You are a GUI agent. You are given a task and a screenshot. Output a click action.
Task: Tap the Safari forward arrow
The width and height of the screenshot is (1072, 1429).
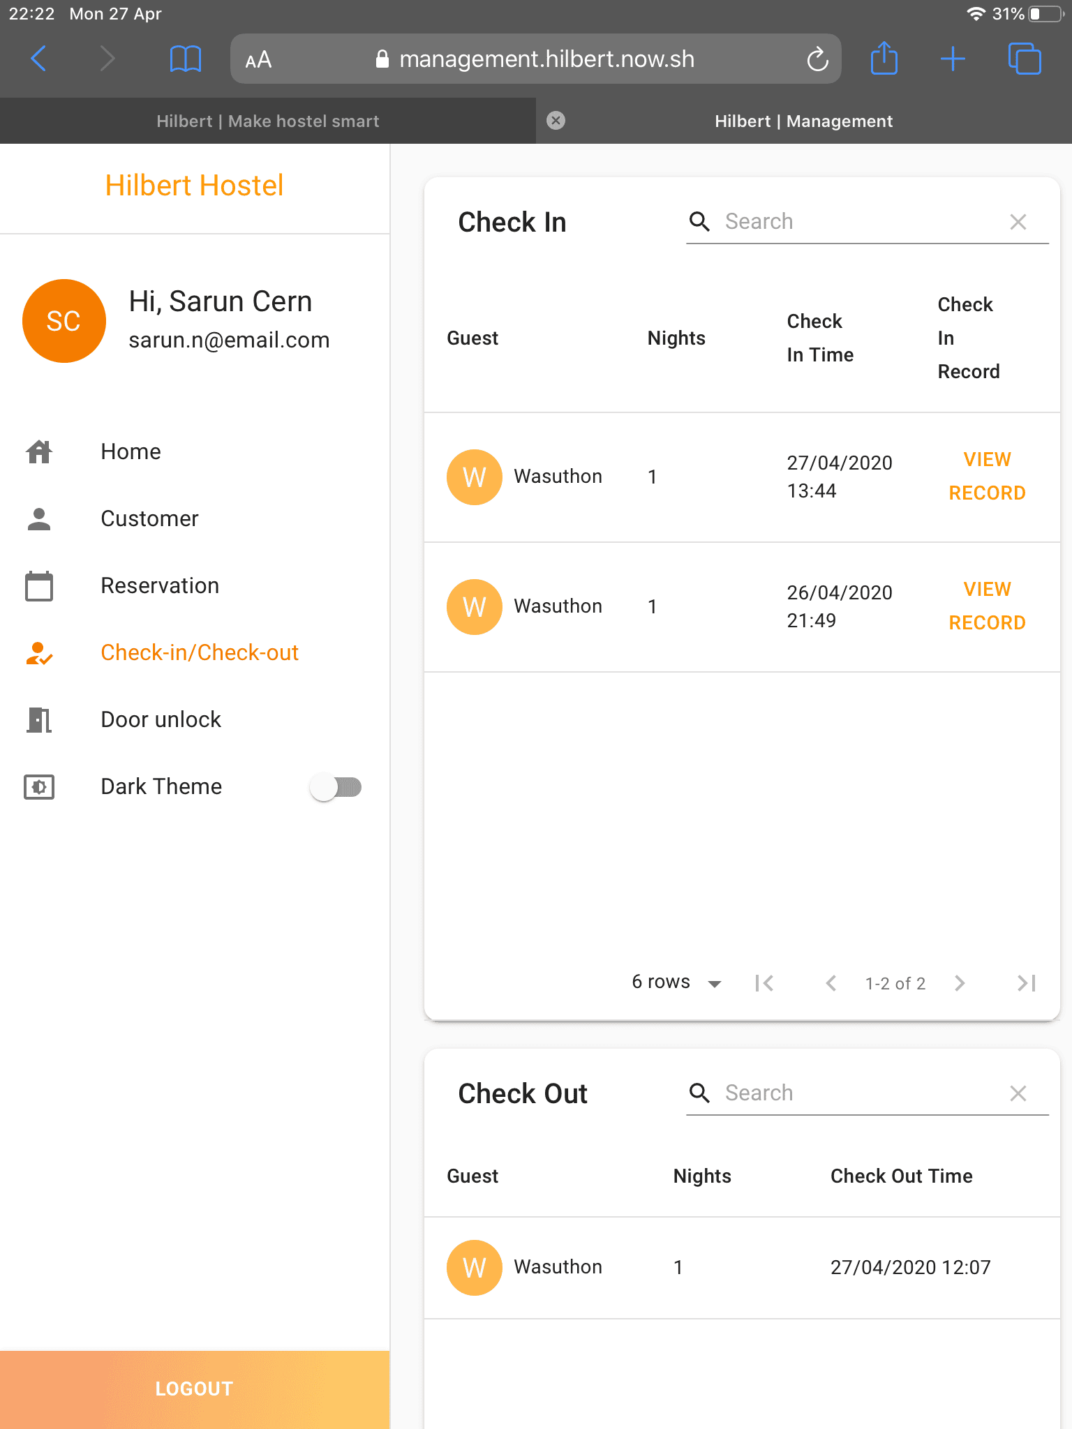click(x=107, y=59)
